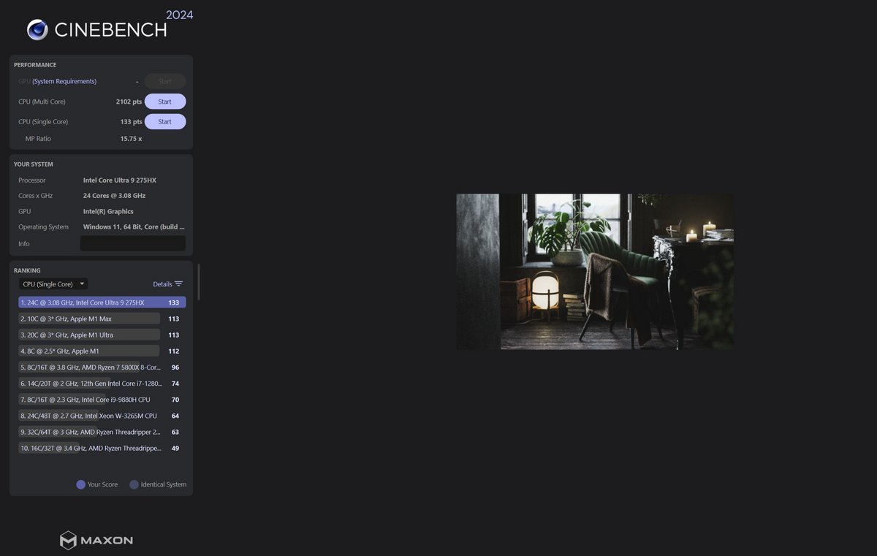
Task: Click the disabled GPU Start button
Action: pos(165,81)
